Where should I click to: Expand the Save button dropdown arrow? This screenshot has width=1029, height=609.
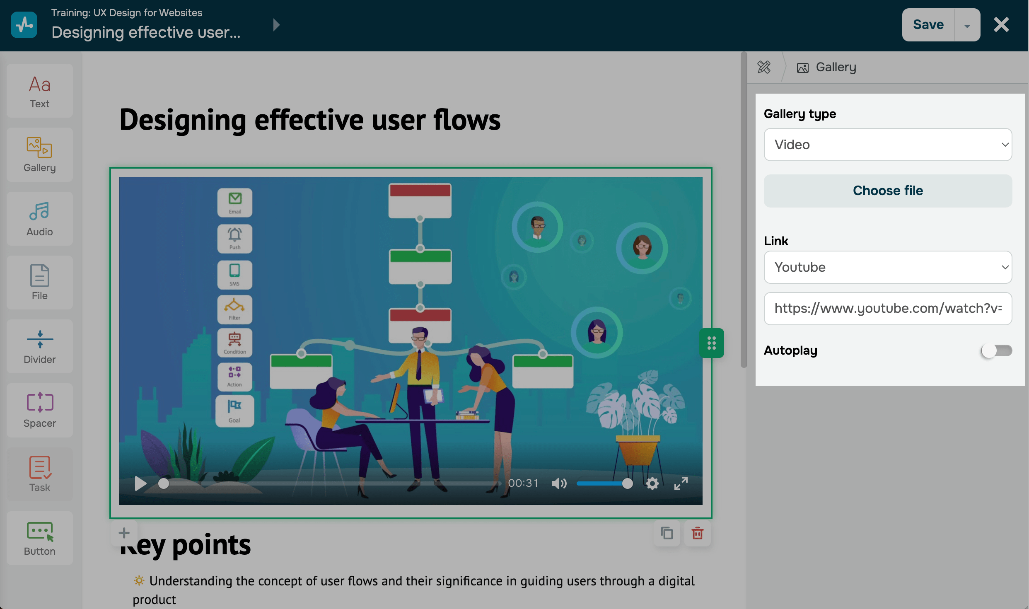click(x=967, y=25)
